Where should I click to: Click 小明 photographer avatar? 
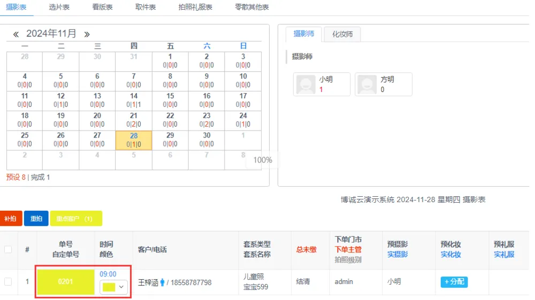pos(306,84)
